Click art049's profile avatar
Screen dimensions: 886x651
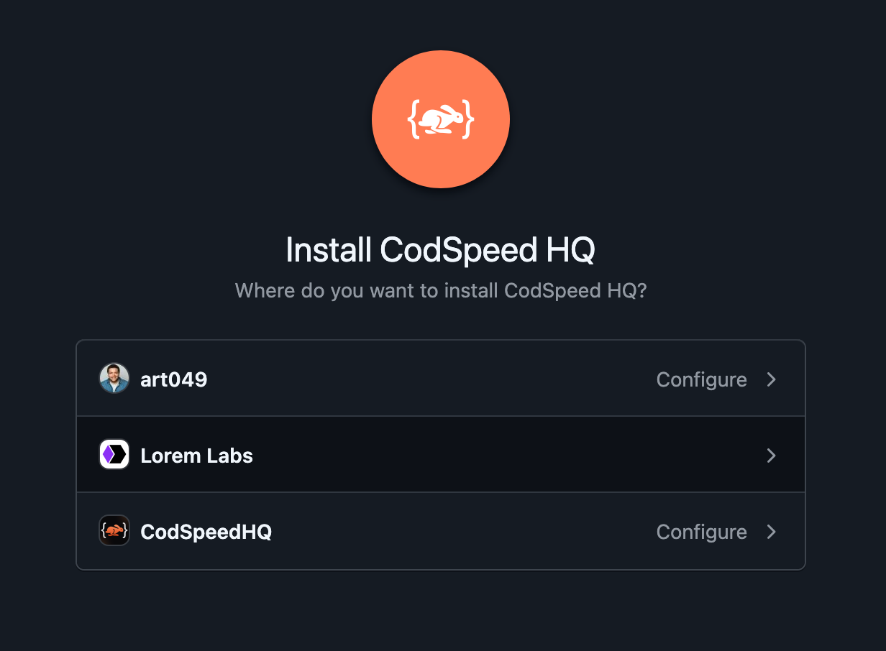click(114, 378)
